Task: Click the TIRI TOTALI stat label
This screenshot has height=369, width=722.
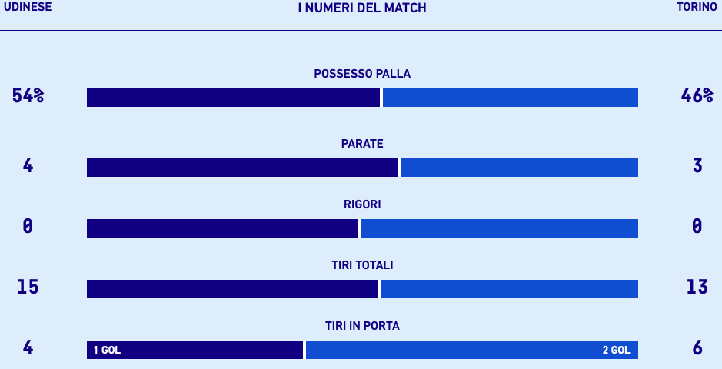Action: [x=362, y=265]
